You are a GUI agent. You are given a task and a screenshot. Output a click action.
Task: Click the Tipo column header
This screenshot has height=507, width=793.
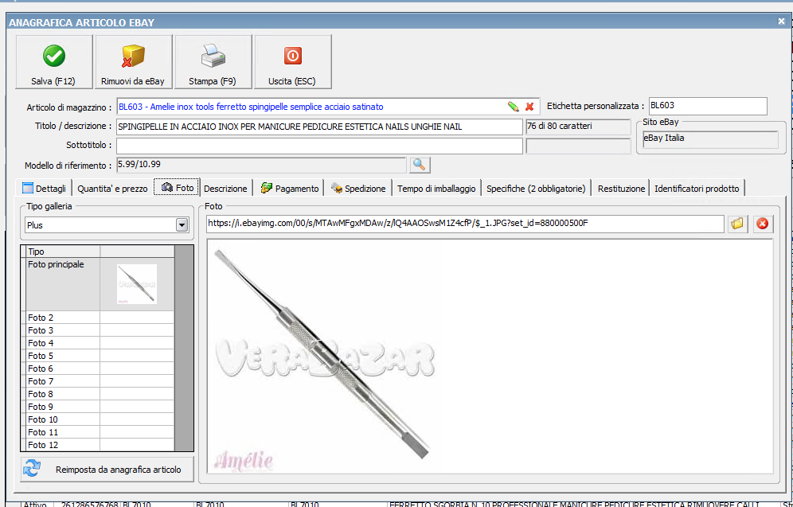pos(63,252)
